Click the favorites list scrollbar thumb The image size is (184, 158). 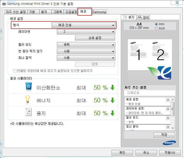[x=173, y=109]
